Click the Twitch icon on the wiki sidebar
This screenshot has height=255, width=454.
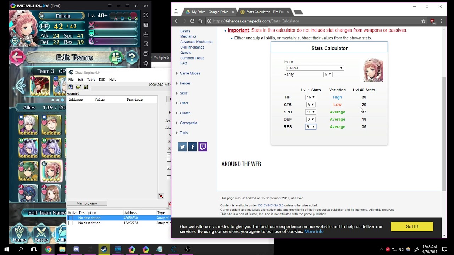pos(203,147)
